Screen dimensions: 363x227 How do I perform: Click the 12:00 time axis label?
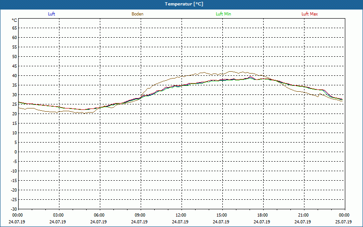(181, 215)
